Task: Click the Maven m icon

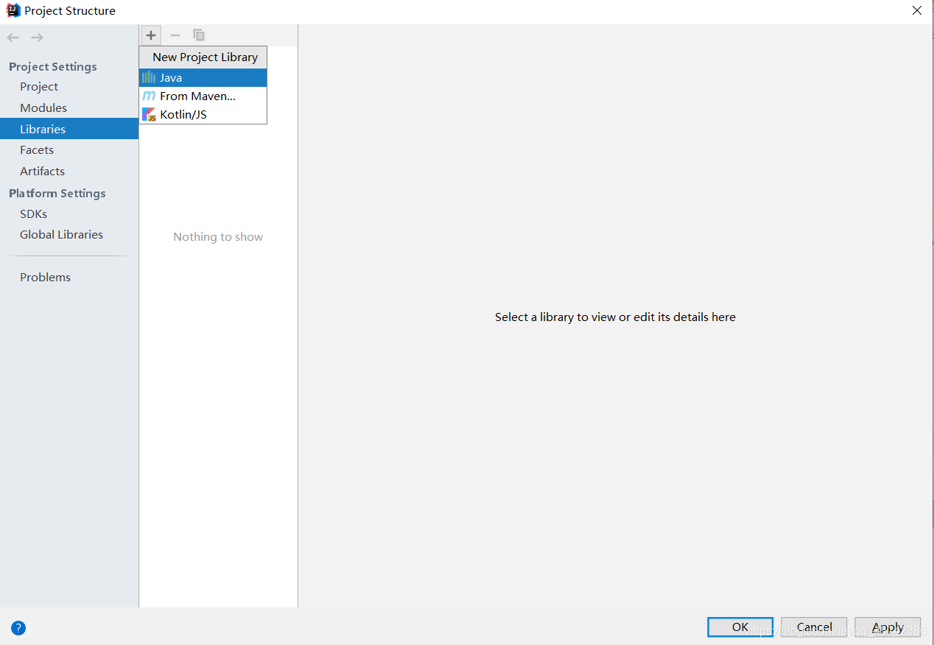Action: [x=149, y=96]
